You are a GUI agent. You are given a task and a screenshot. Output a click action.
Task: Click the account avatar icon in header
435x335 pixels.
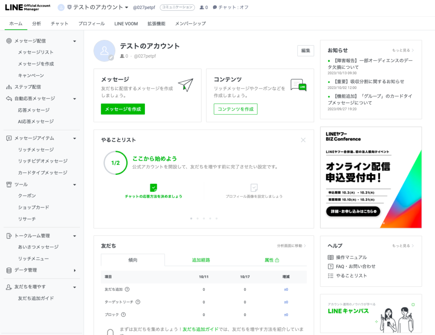point(61,8)
